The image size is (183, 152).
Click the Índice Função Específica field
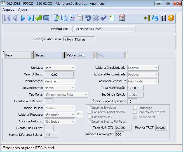click(x=132, y=101)
